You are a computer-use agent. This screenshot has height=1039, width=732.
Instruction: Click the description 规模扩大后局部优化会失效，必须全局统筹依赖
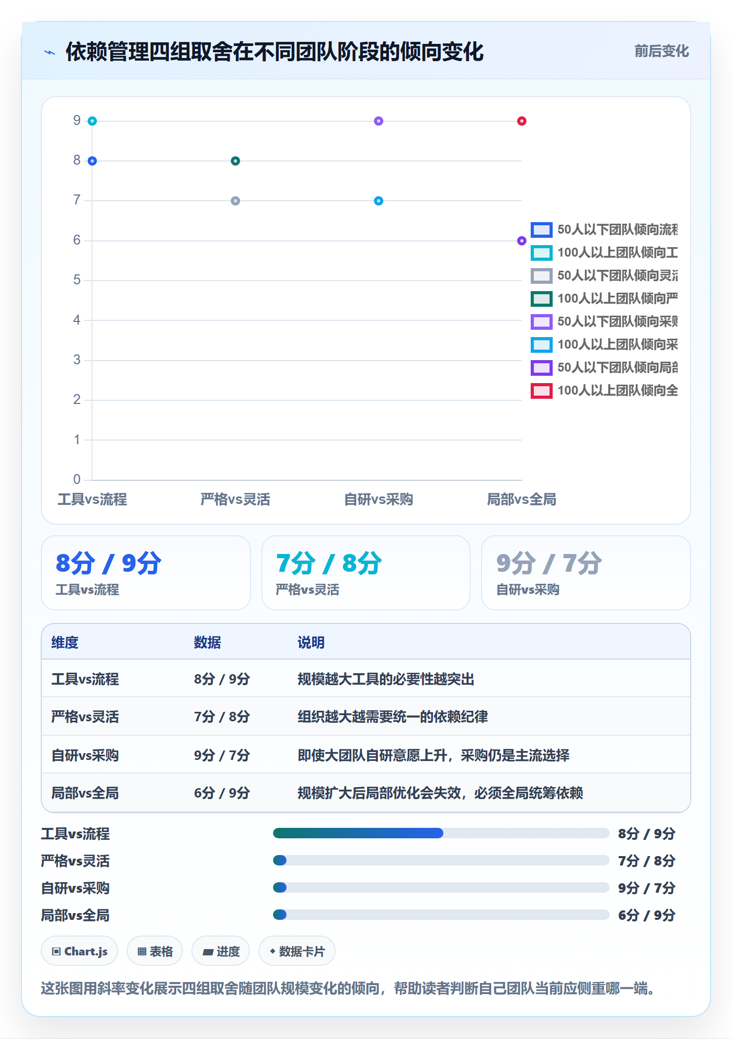click(440, 793)
